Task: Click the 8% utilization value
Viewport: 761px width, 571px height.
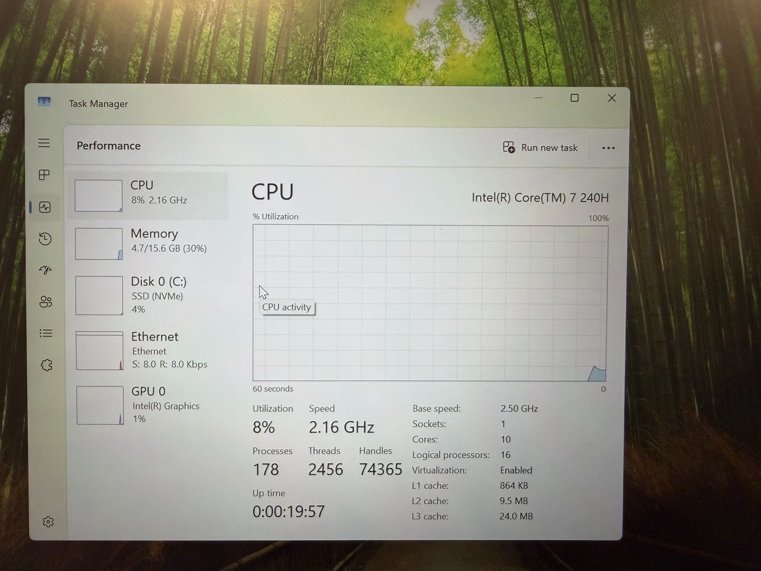Action: 263,427
